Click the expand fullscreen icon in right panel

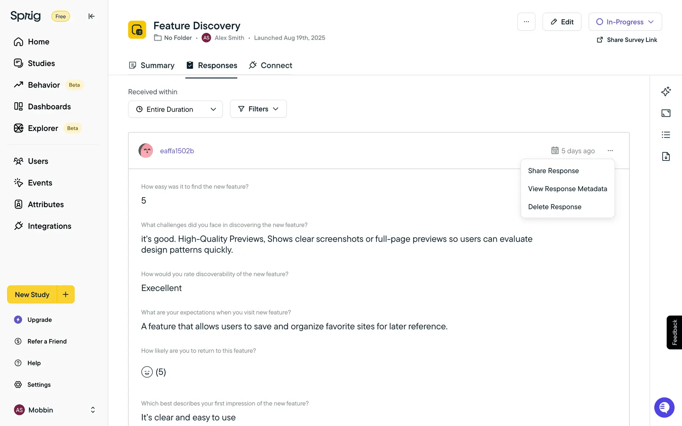[666, 113]
